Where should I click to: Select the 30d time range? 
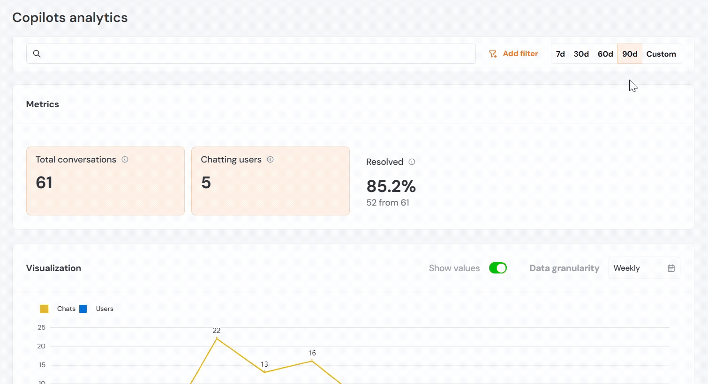pos(581,54)
